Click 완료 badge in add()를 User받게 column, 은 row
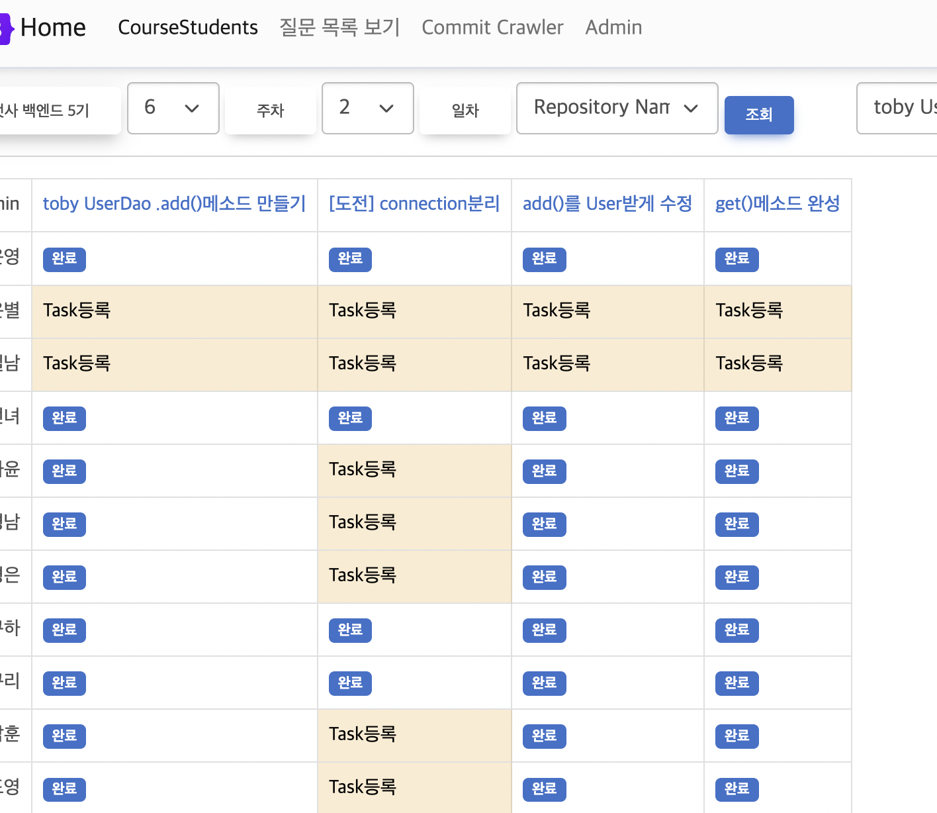 click(544, 577)
